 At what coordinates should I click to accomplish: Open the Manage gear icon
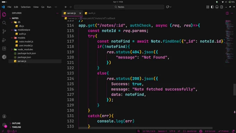point(4,125)
